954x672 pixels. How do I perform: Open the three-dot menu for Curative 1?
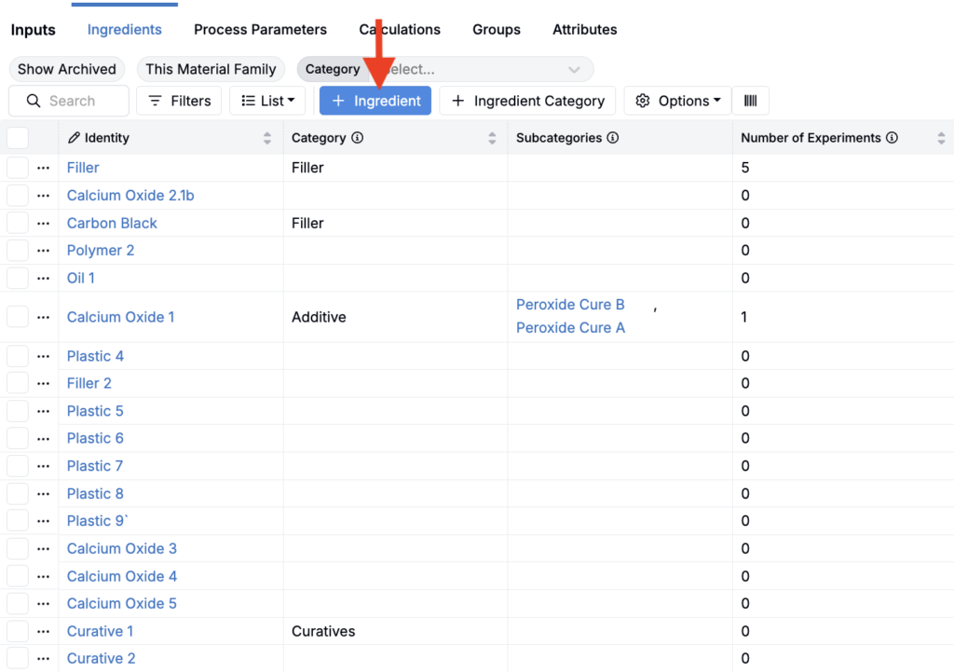(43, 632)
